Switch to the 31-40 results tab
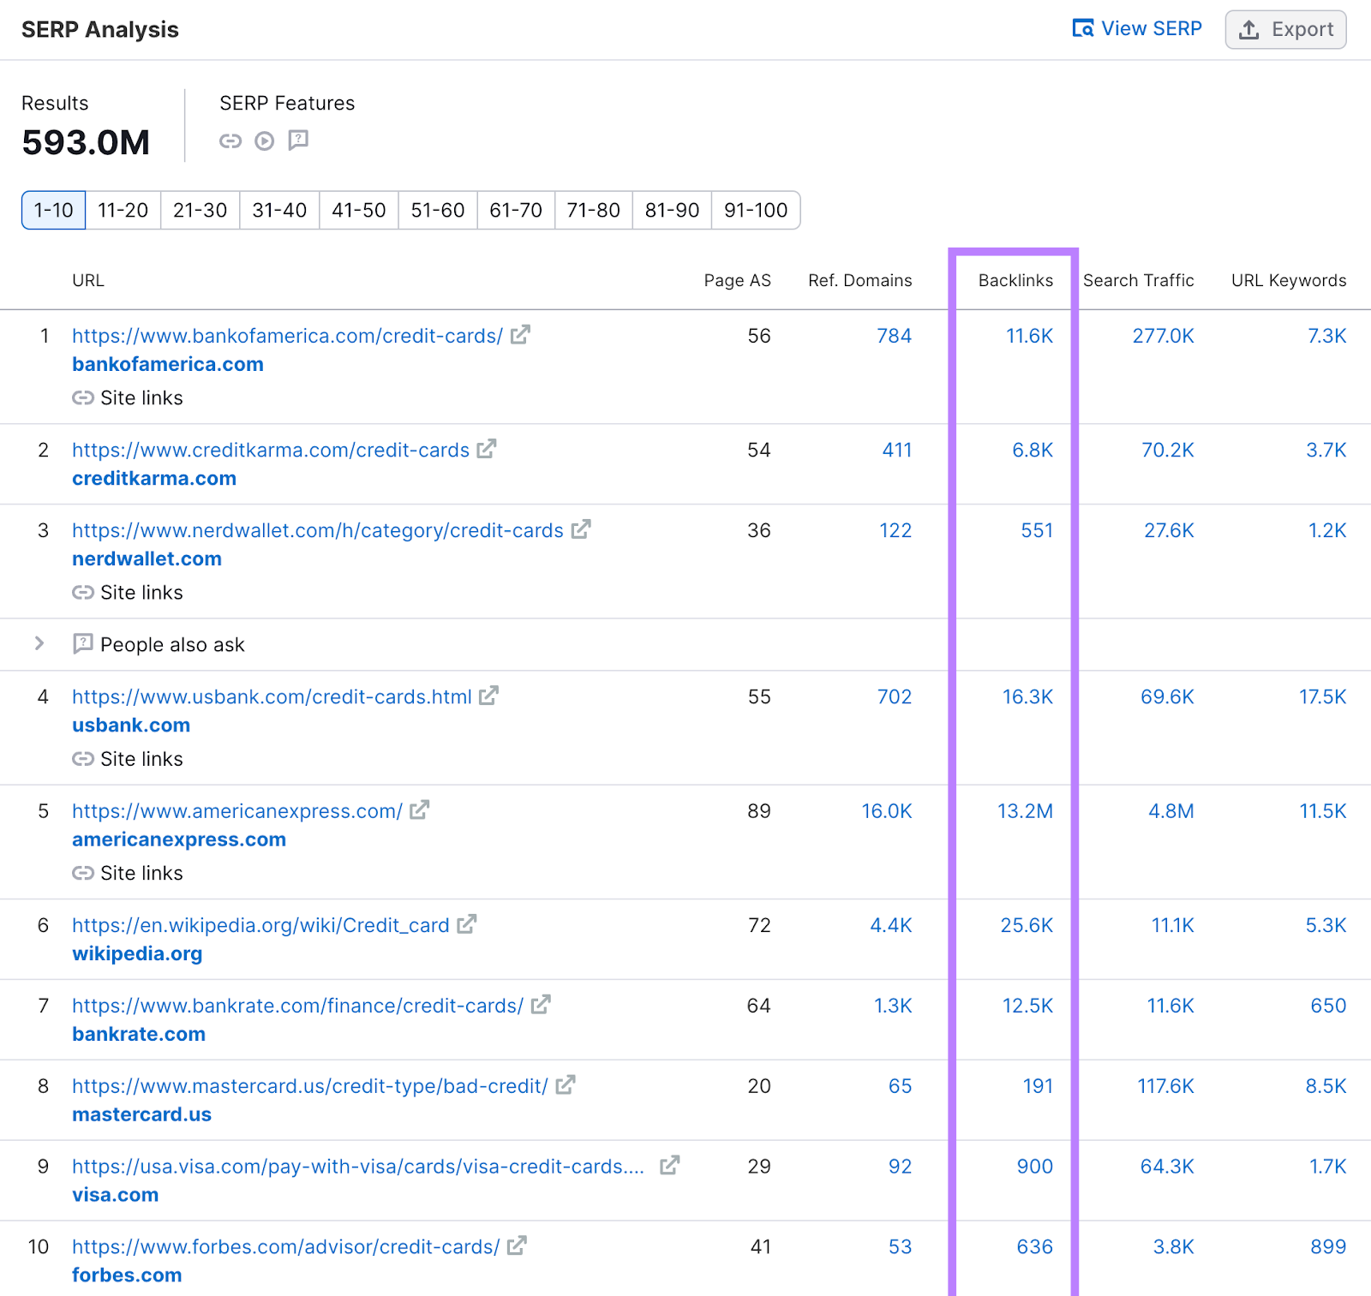The height and width of the screenshot is (1296, 1371). [280, 210]
